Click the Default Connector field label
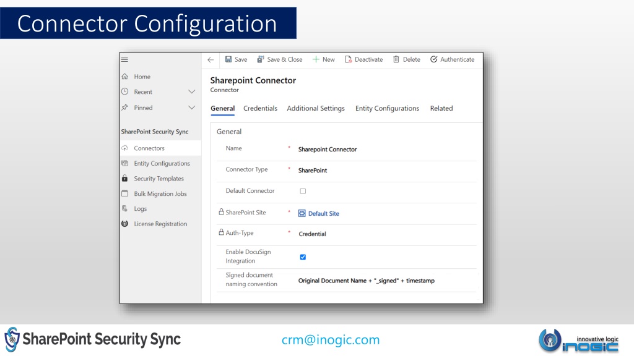Screen dimensions: 634x356 [250, 190]
